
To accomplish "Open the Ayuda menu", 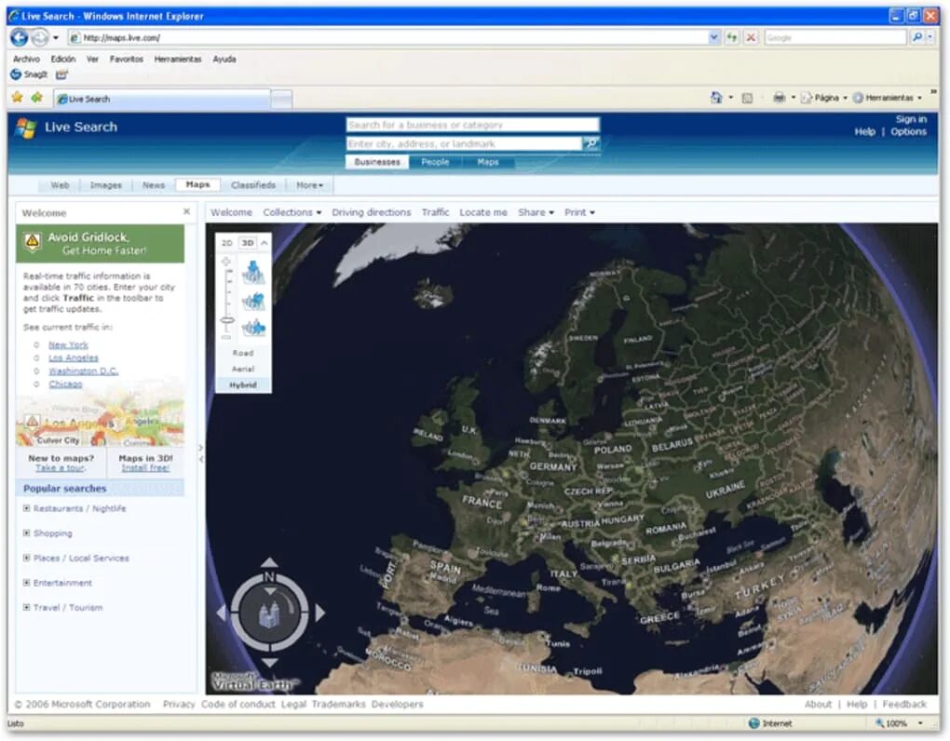I will pyautogui.click(x=224, y=59).
